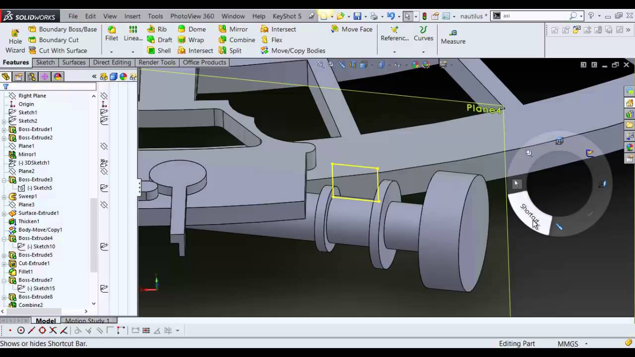Open the Combine tool
Image resolution: width=635 pixels, height=357 pixels.
click(x=237, y=40)
